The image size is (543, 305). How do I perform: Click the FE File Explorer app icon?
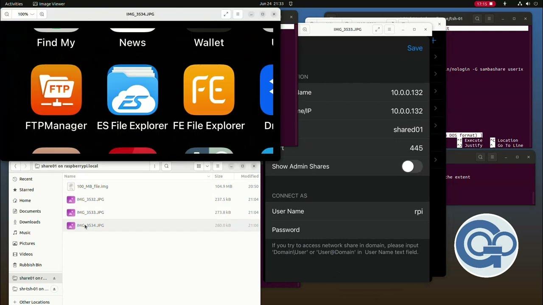209,90
